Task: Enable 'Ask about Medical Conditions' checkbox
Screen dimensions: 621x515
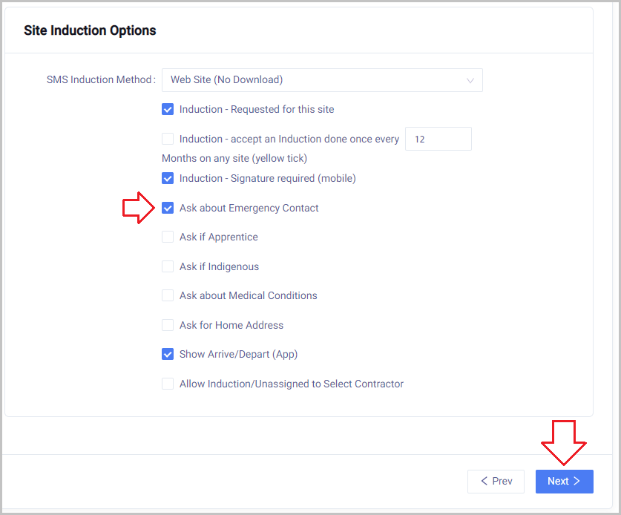Action: pos(168,295)
